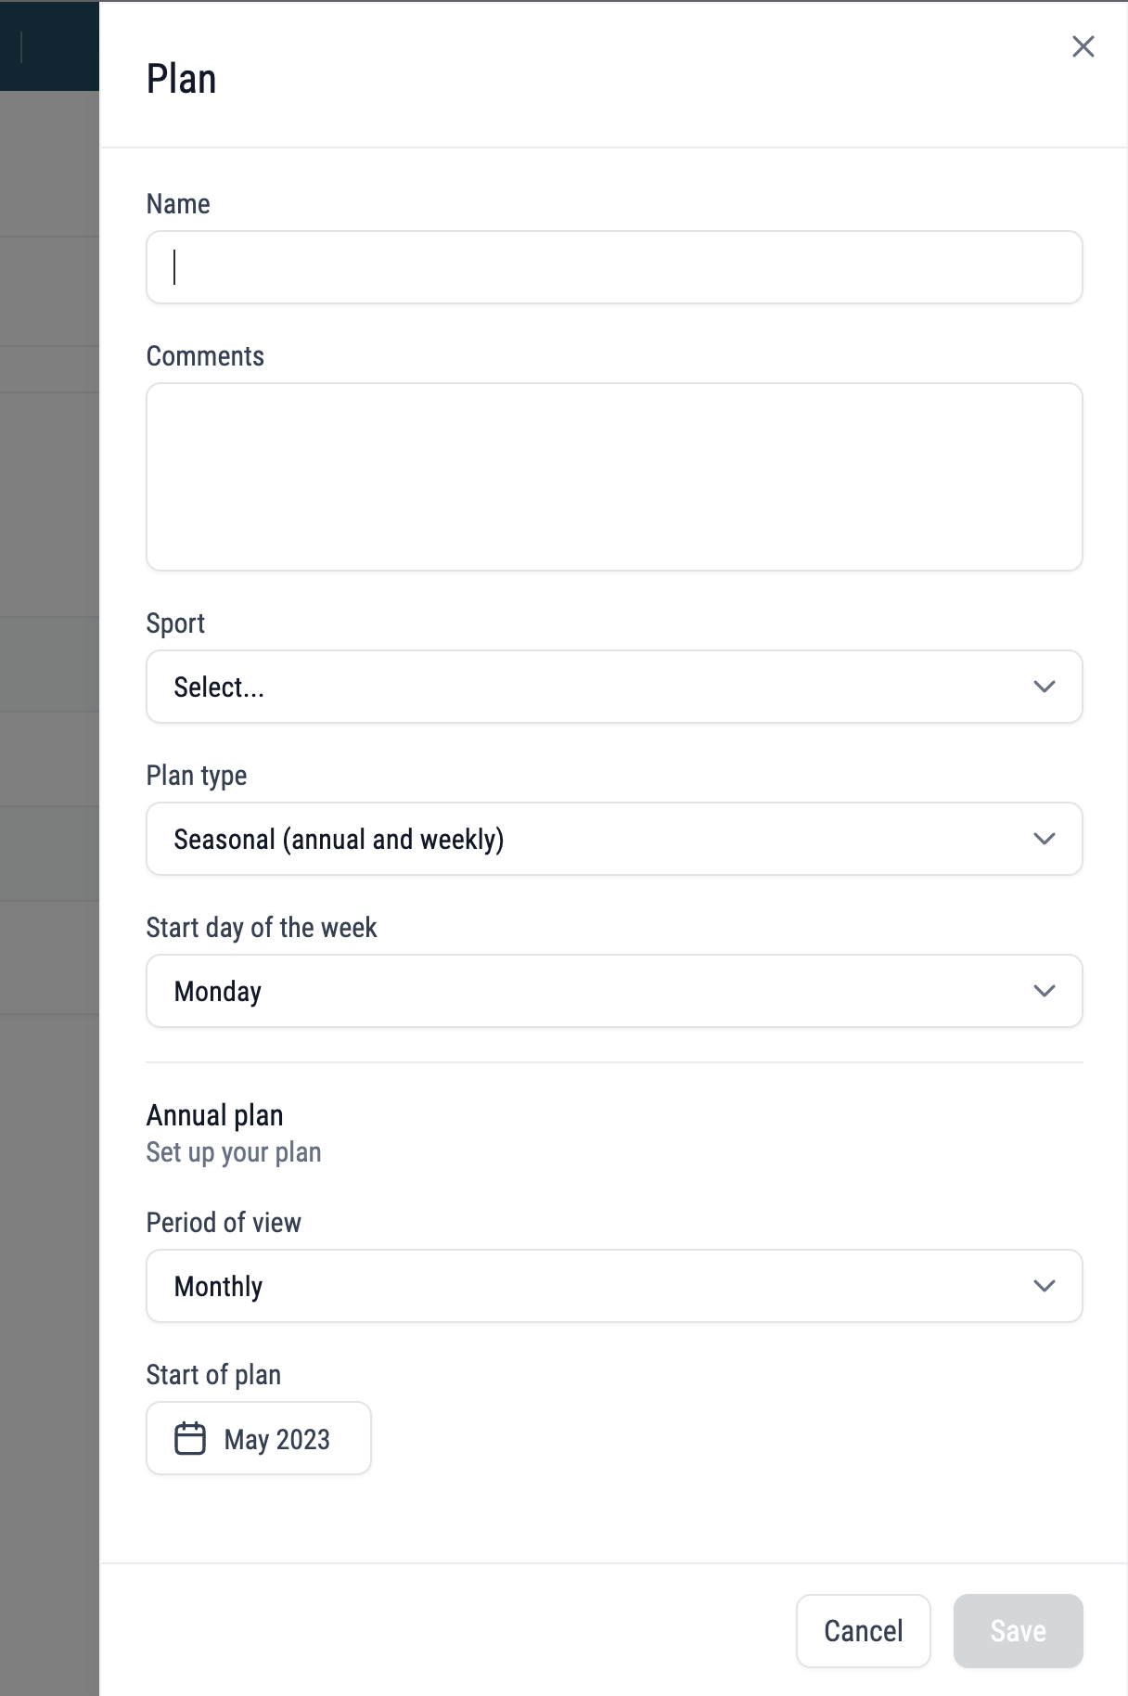The height and width of the screenshot is (1696, 1128).
Task: Focus the Name text field
Action: pyautogui.click(x=614, y=267)
